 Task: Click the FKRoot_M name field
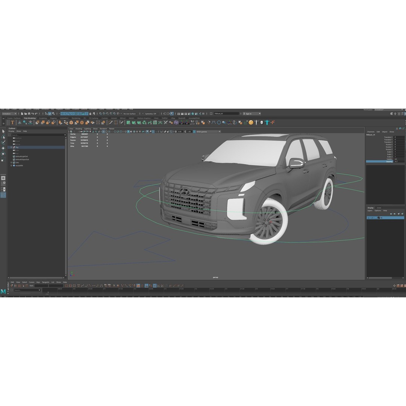coord(226,114)
